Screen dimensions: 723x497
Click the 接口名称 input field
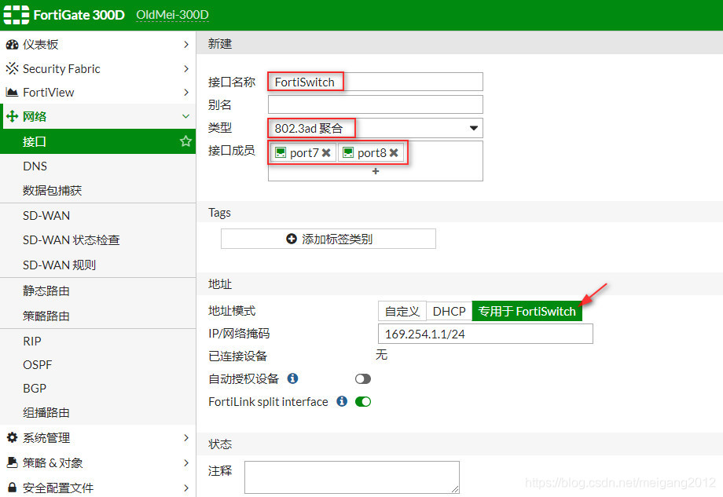tap(376, 82)
